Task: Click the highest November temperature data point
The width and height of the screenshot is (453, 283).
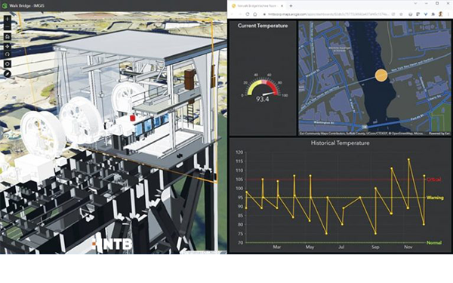Action: 408,159
